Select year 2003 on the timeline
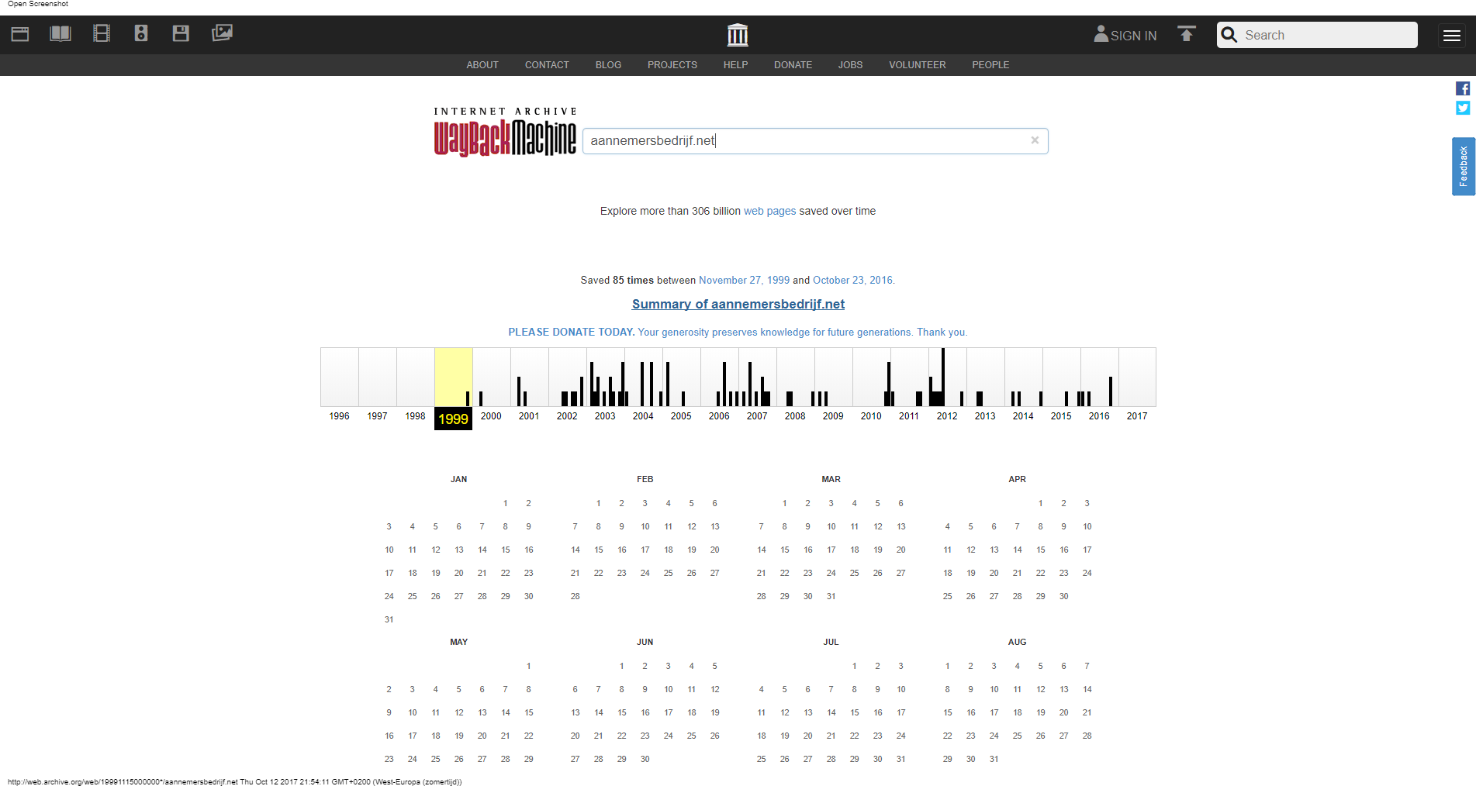 pos(605,416)
